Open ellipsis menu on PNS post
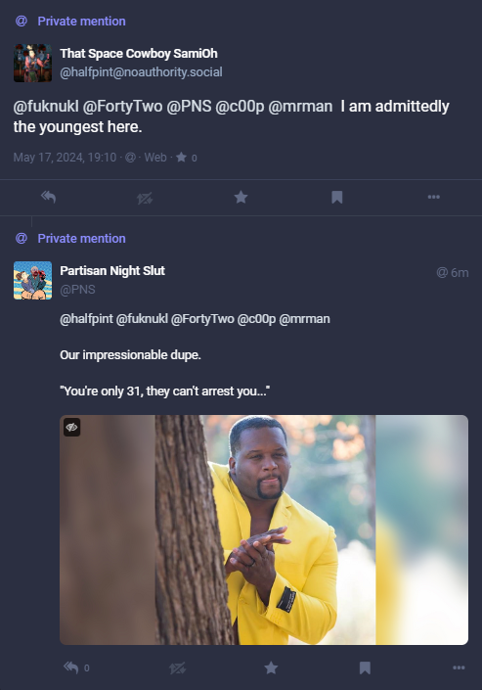Screen dimensions: 482x690 pos(459,667)
